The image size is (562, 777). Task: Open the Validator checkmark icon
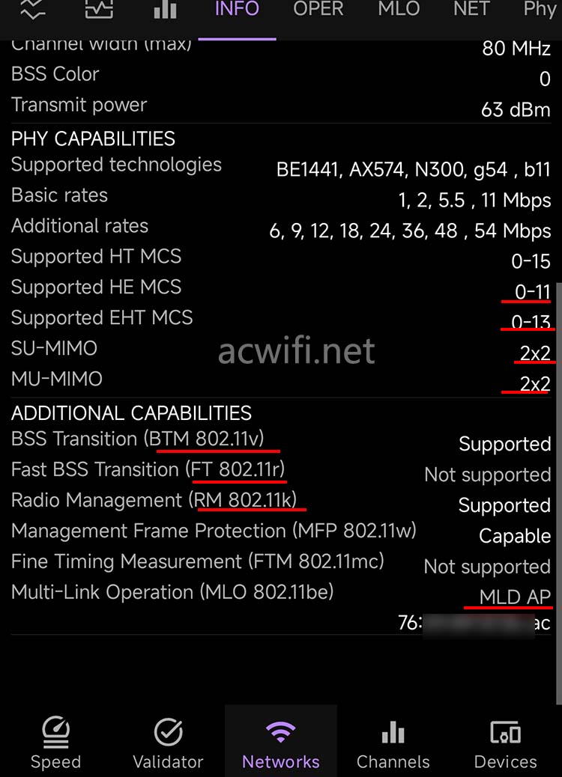click(x=168, y=732)
